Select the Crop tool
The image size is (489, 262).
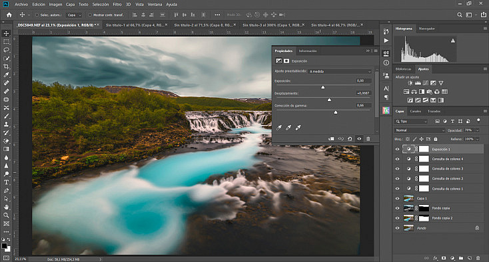[6, 66]
